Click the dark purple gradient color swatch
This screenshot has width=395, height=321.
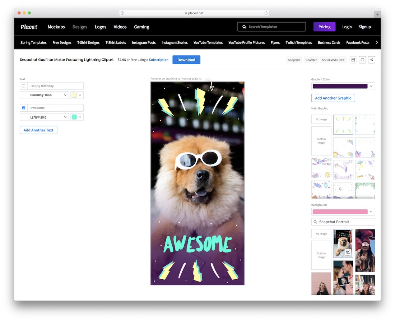point(340,86)
